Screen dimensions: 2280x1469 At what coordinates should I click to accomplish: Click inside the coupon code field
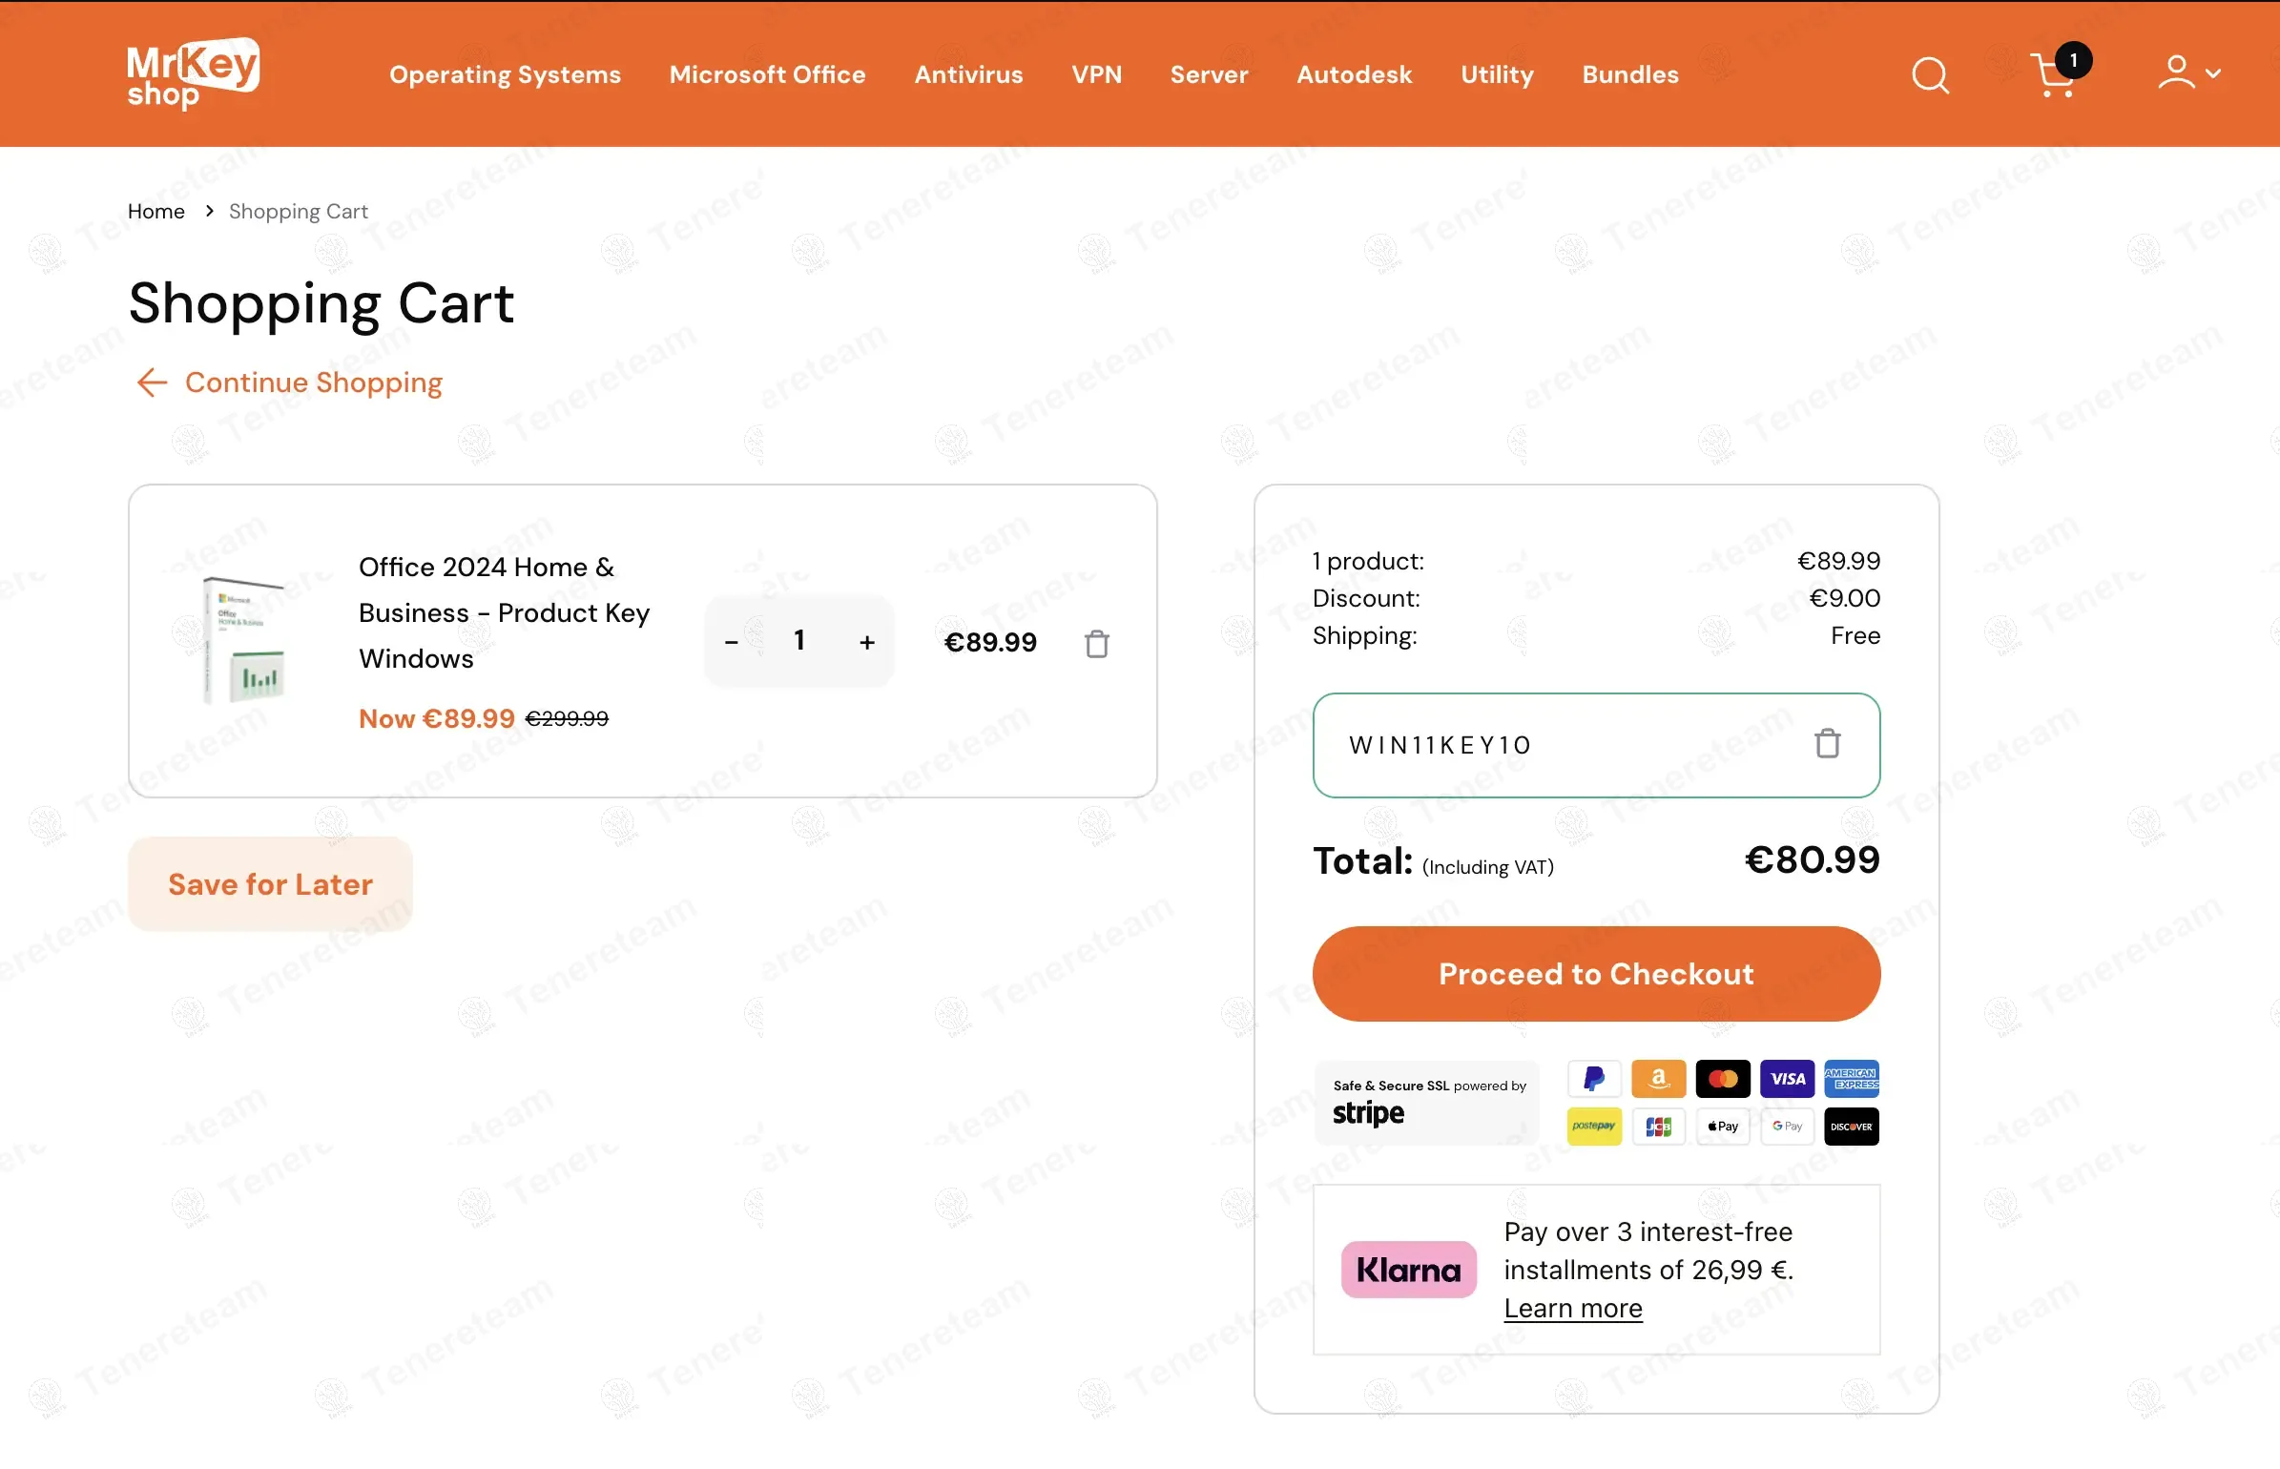(1545, 745)
